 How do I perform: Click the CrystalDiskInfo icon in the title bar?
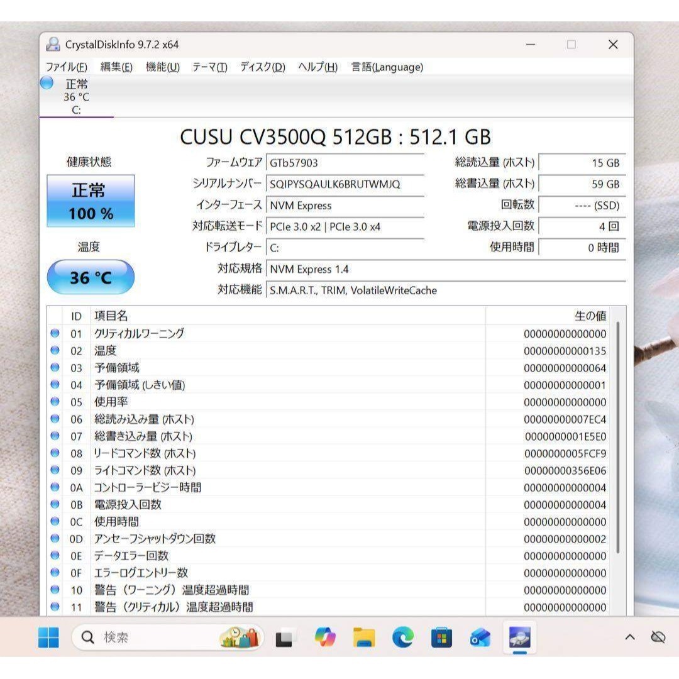53,44
